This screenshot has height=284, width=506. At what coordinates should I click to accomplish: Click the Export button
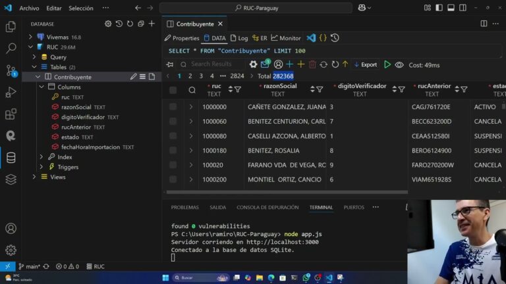pyautogui.click(x=365, y=64)
